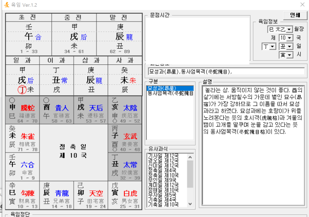Click the 青龍 兄弟宮 palace cell
The width and height of the screenshot is (309, 217).
(x=57, y=195)
